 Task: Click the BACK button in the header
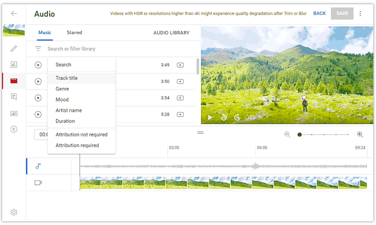[319, 14]
